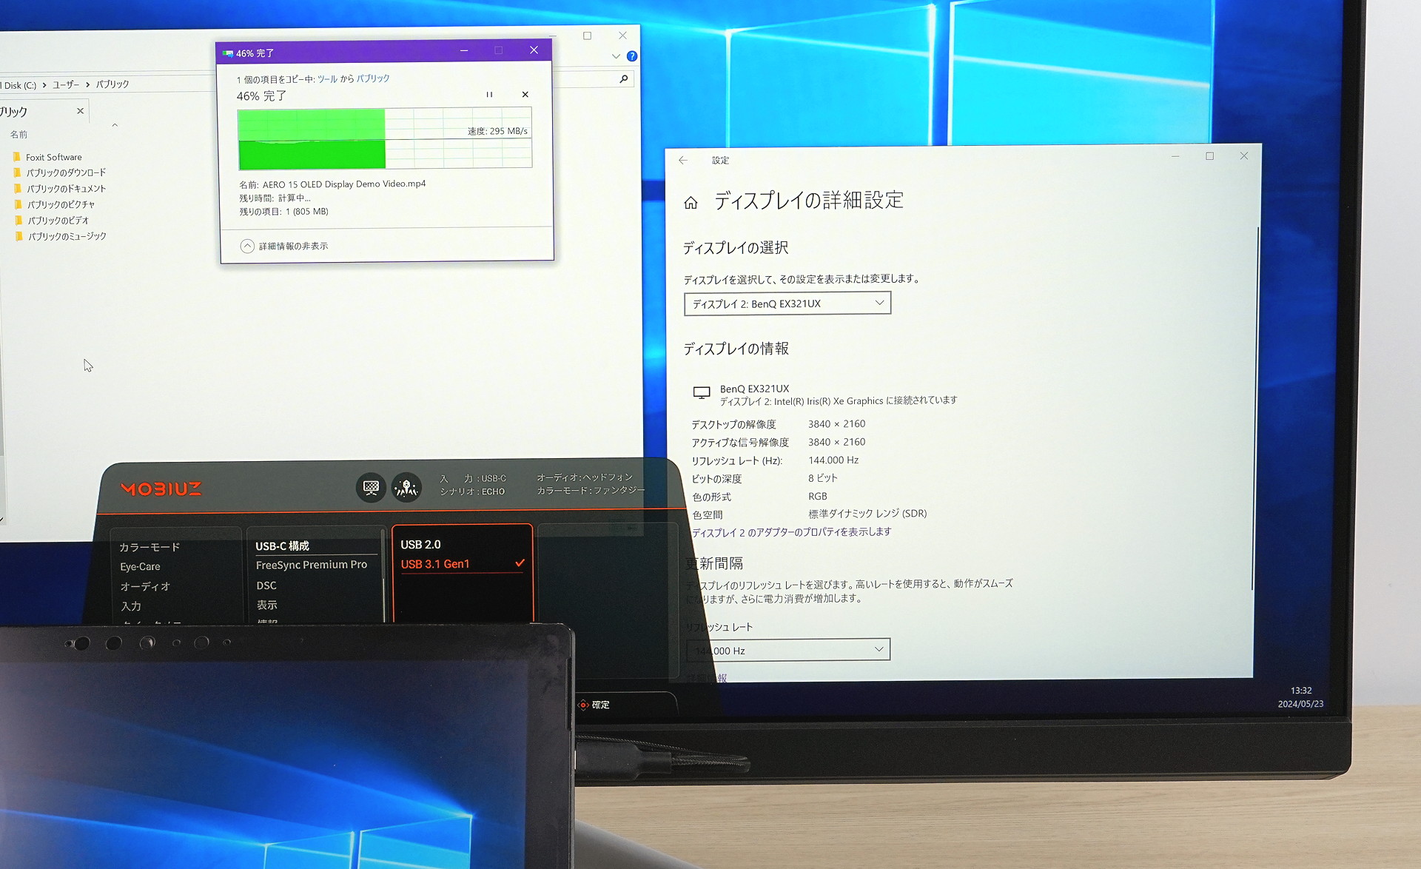Click the Settings home icon

(x=691, y=203)
